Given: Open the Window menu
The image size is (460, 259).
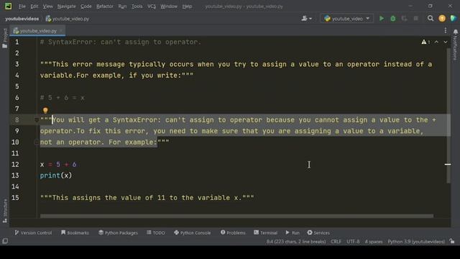Looking at the screenshot, I should (169, 6).
